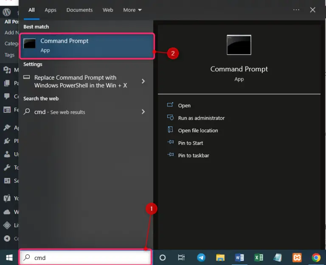Click the Task View icon

[181, 257]
